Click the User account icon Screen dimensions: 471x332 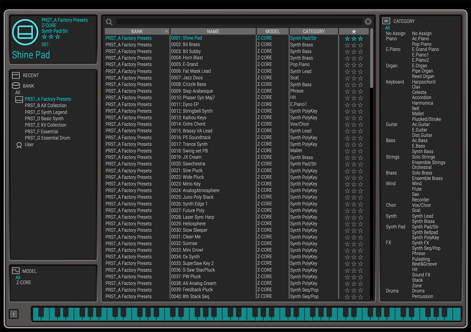(x=19, y=145)
